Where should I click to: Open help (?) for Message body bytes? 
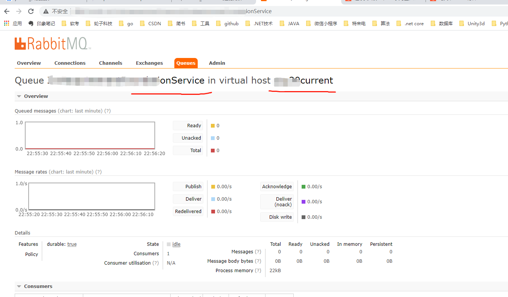click(x=258, y=261)
